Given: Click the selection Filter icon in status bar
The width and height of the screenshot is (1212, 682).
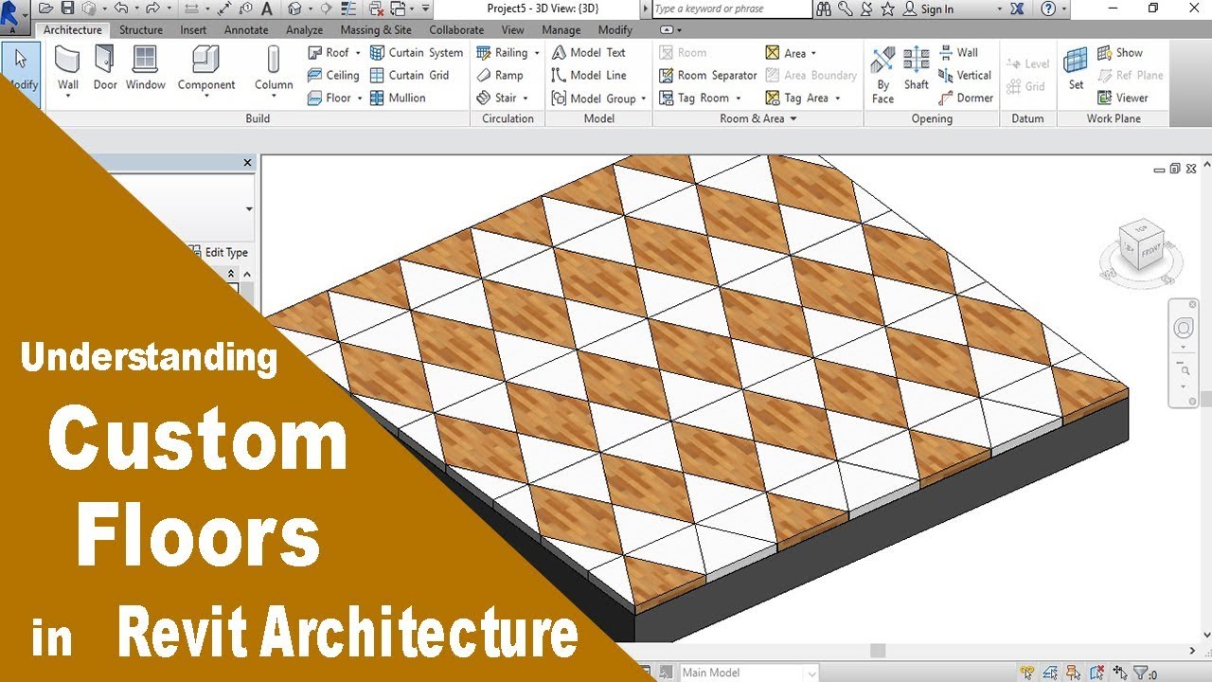Looking at the screenshot, I should point(1140,673).
